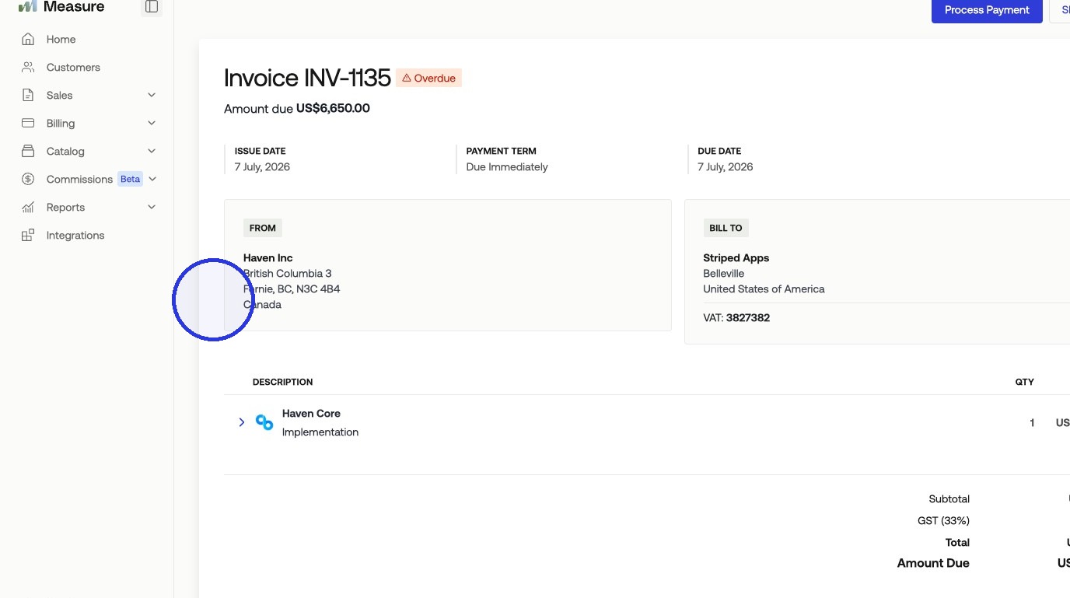Click the Customers people icon

point(28,67)
